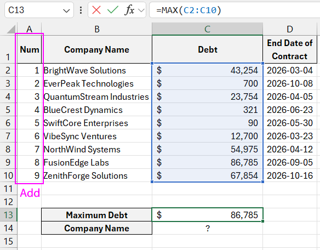Cancel the formula entry with red X

pos(96,10)
